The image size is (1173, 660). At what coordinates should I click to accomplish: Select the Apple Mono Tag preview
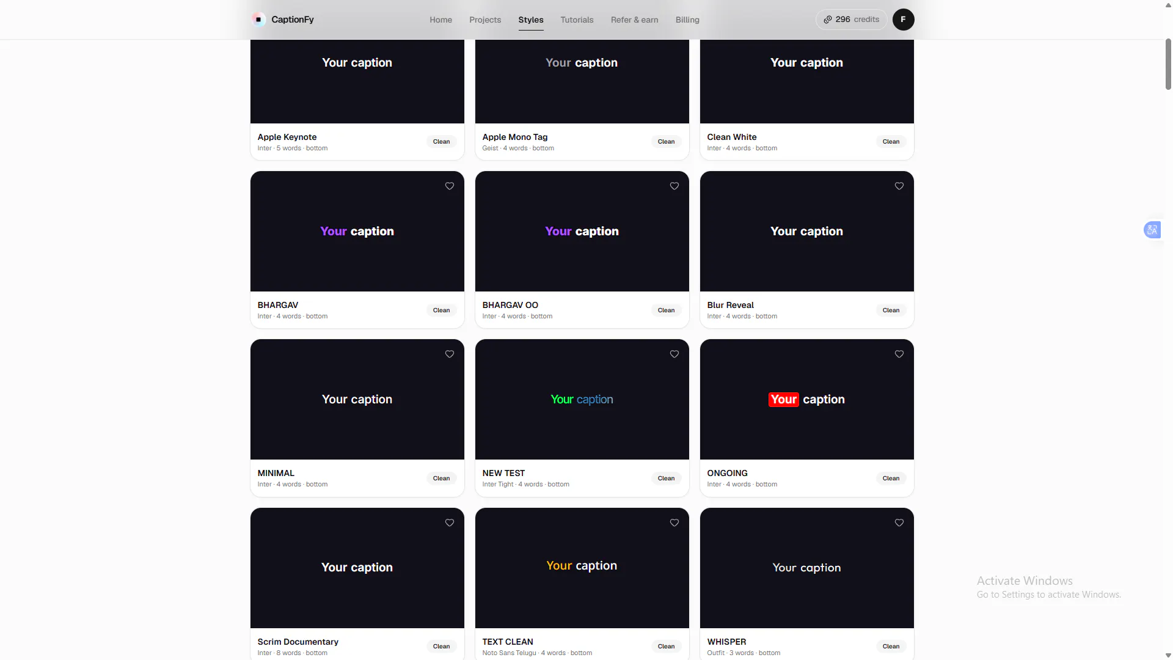click(x=582, y=81)
